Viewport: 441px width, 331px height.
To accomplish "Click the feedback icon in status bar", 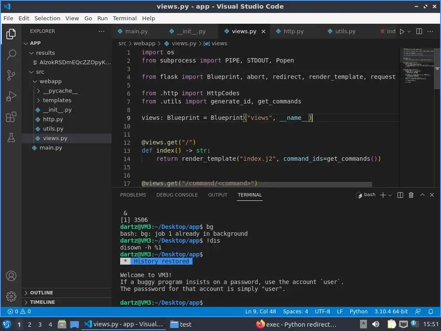I will [418, 311].
